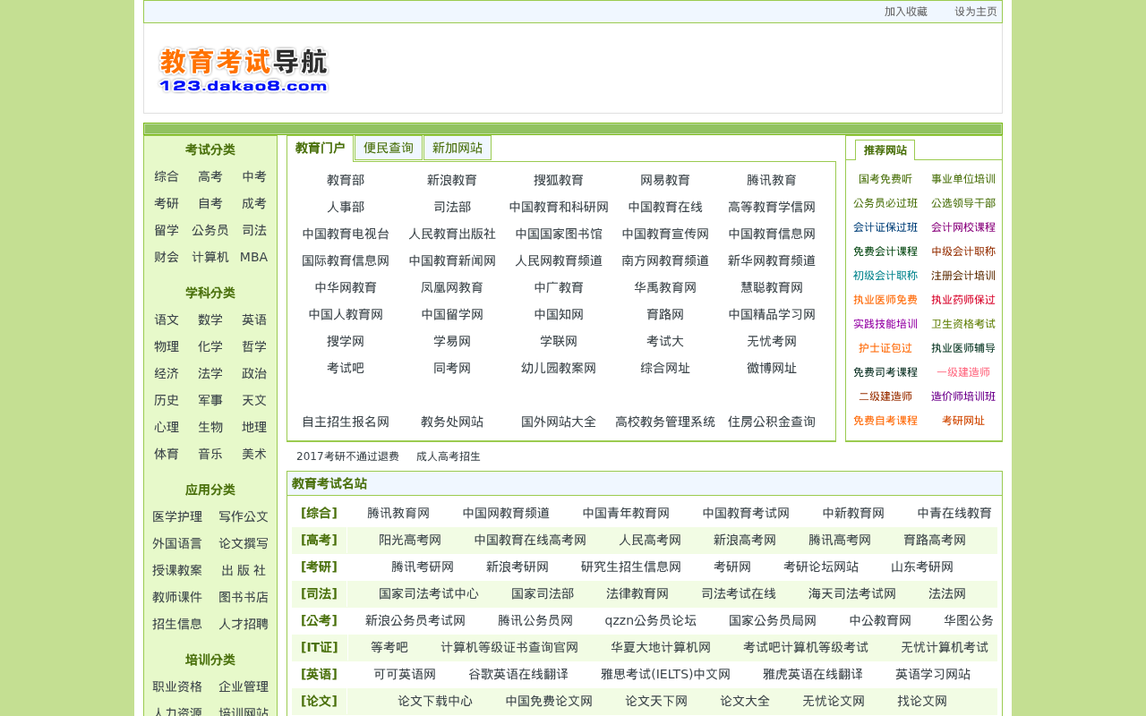Choose 美术 under 学科分类
This screenshot has width=1146, height=716.
coord(254,455)
